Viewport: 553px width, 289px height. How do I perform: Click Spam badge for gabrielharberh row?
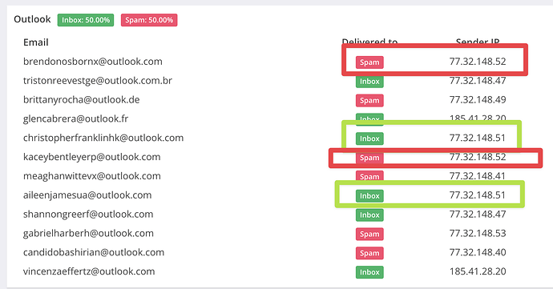[x=369, y=234]
